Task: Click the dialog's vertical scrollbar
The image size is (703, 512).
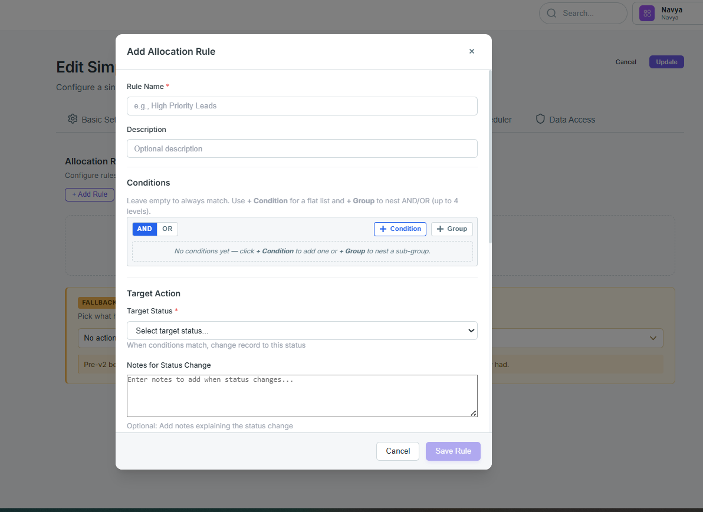Action: click(x=490, y=157)
